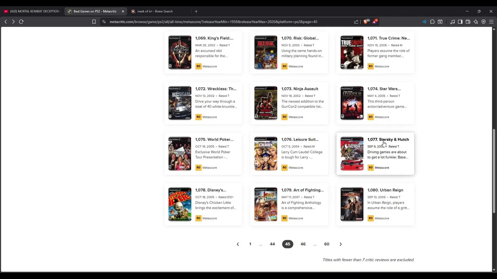Click Metascore 60 badge for Urban Reign
497x279 pixels.
tap(371, 218)
